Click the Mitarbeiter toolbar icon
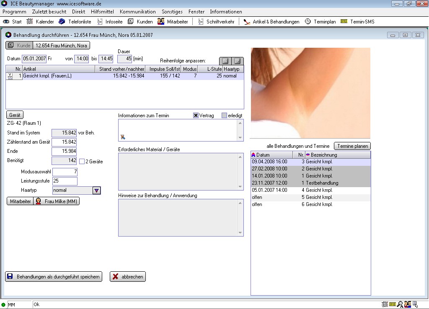 click(161, 21)
